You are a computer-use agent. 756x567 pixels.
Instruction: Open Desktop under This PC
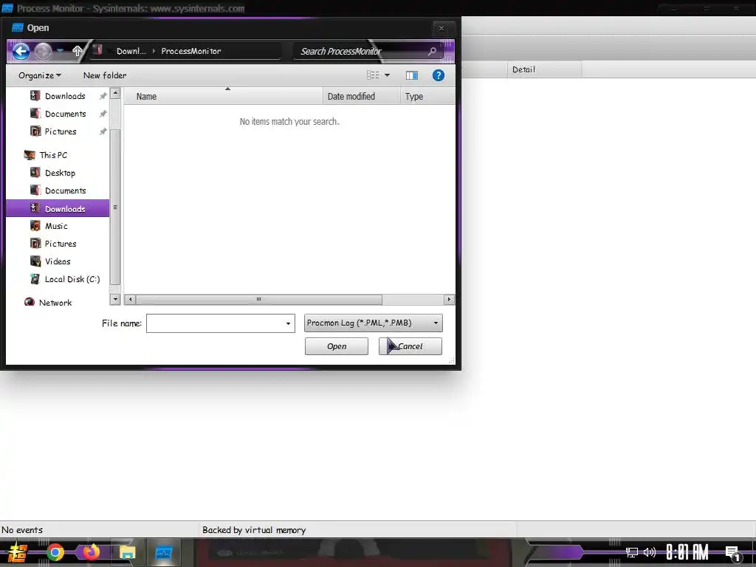(x=60, y=173)
